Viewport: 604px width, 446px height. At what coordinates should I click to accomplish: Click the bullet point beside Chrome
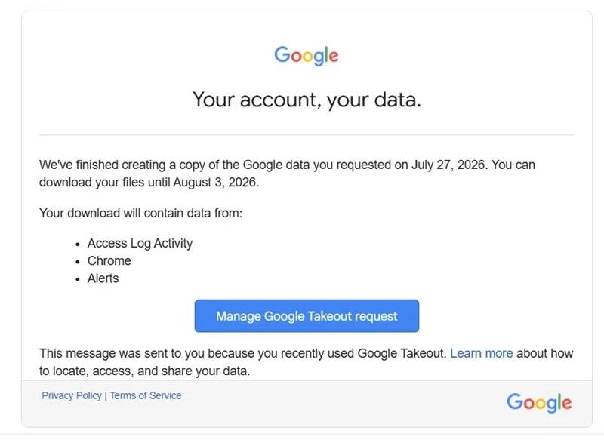click(x=78, y=262)
